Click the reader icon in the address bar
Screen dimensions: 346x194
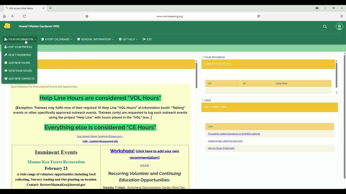(x=259, y=16)
